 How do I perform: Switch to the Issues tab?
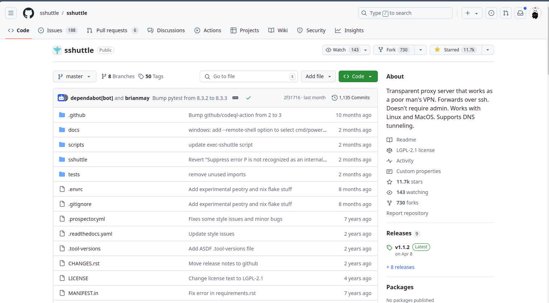(x=58, y=30)
